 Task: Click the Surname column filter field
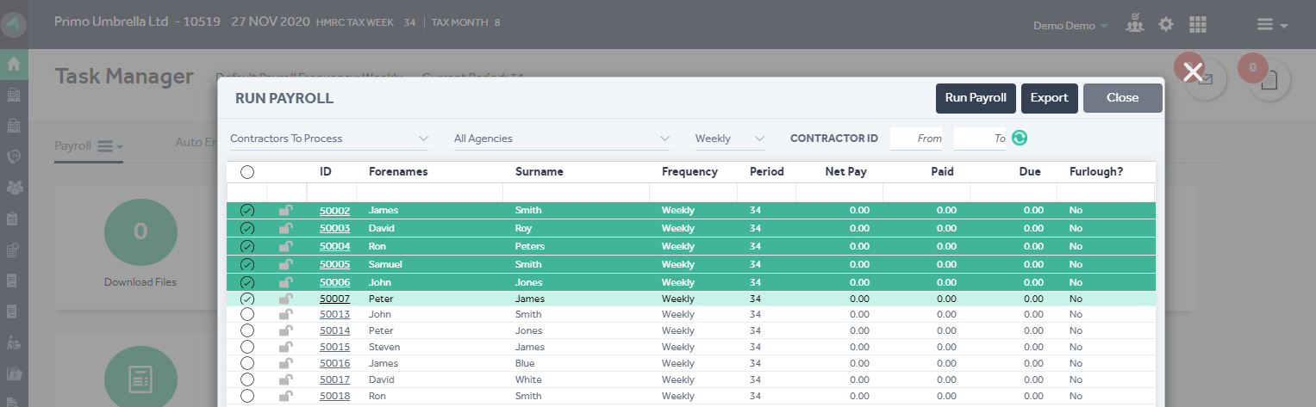(577, 192)
